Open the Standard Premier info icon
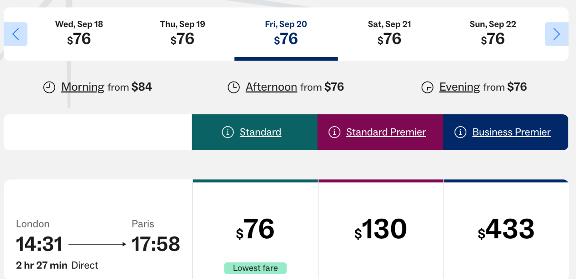576x279 pixels. tap(334, 132)
